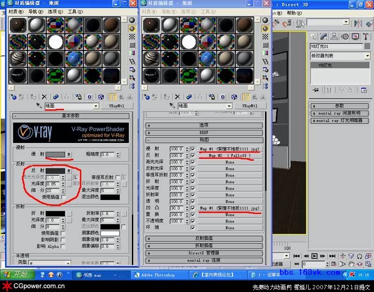The image size is (374, 292).
Task: Open 工具(U) menu in left editor
Action: tap(75, 11)
